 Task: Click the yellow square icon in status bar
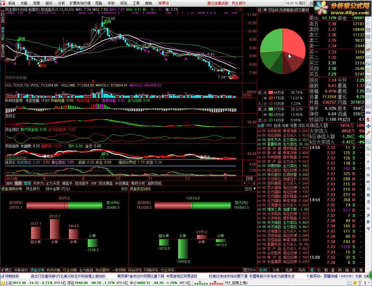(355, 283)
